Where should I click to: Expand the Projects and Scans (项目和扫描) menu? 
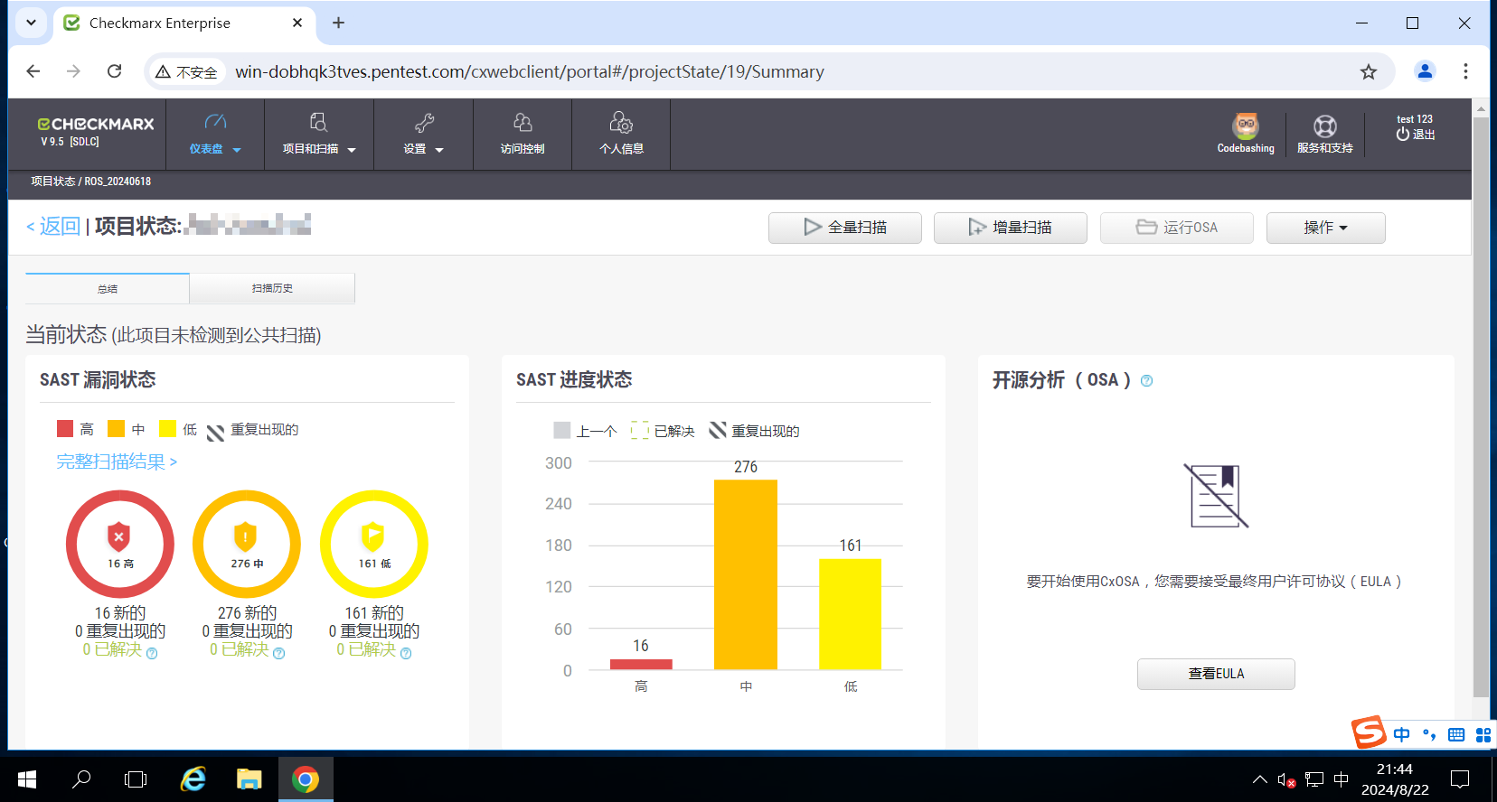click(318, 134)
